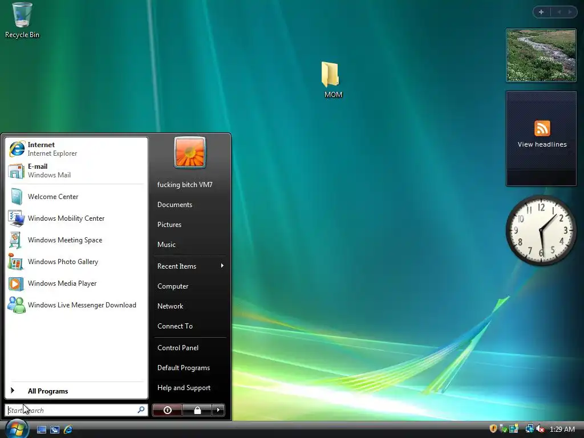Expand All Programs list
584x438 pixels.
tap(76, 391)
